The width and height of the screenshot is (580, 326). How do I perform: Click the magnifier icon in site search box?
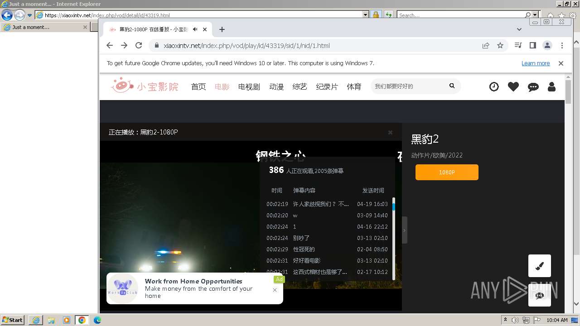[x=452, y=86]
